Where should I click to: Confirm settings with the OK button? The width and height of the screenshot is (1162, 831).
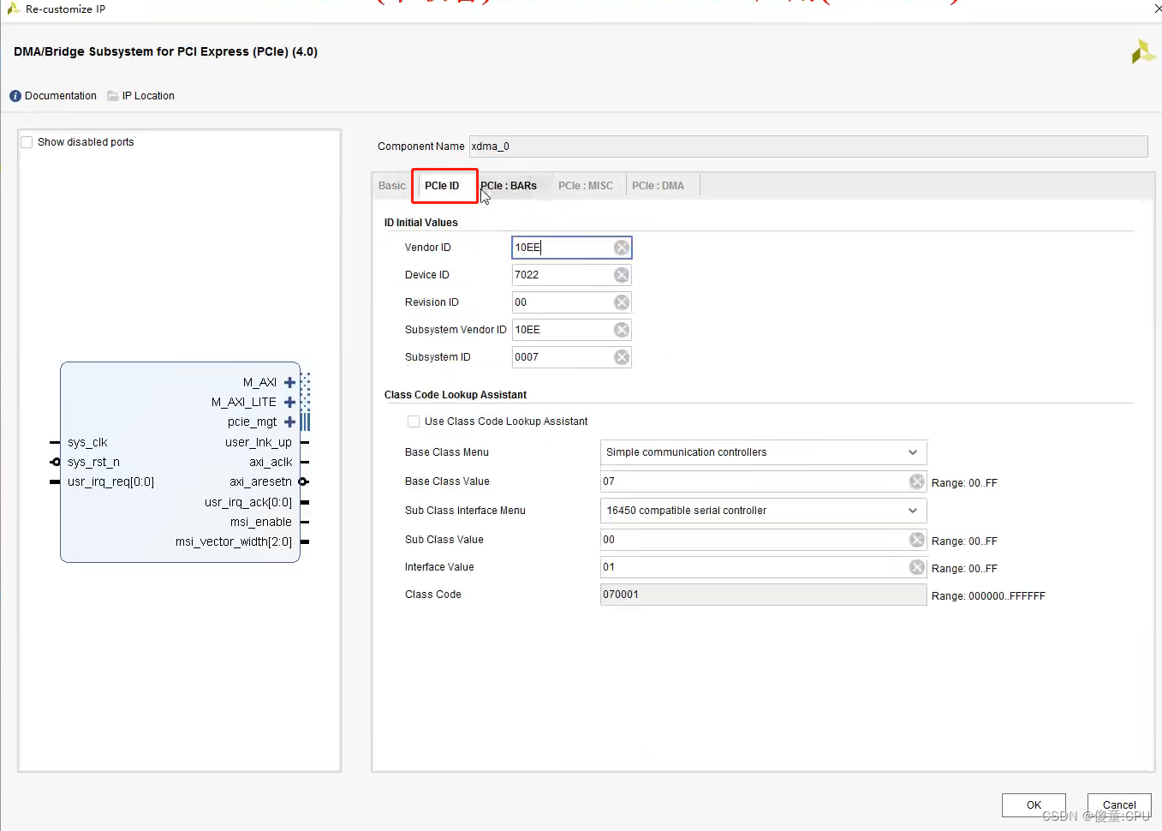point(1034,805)
